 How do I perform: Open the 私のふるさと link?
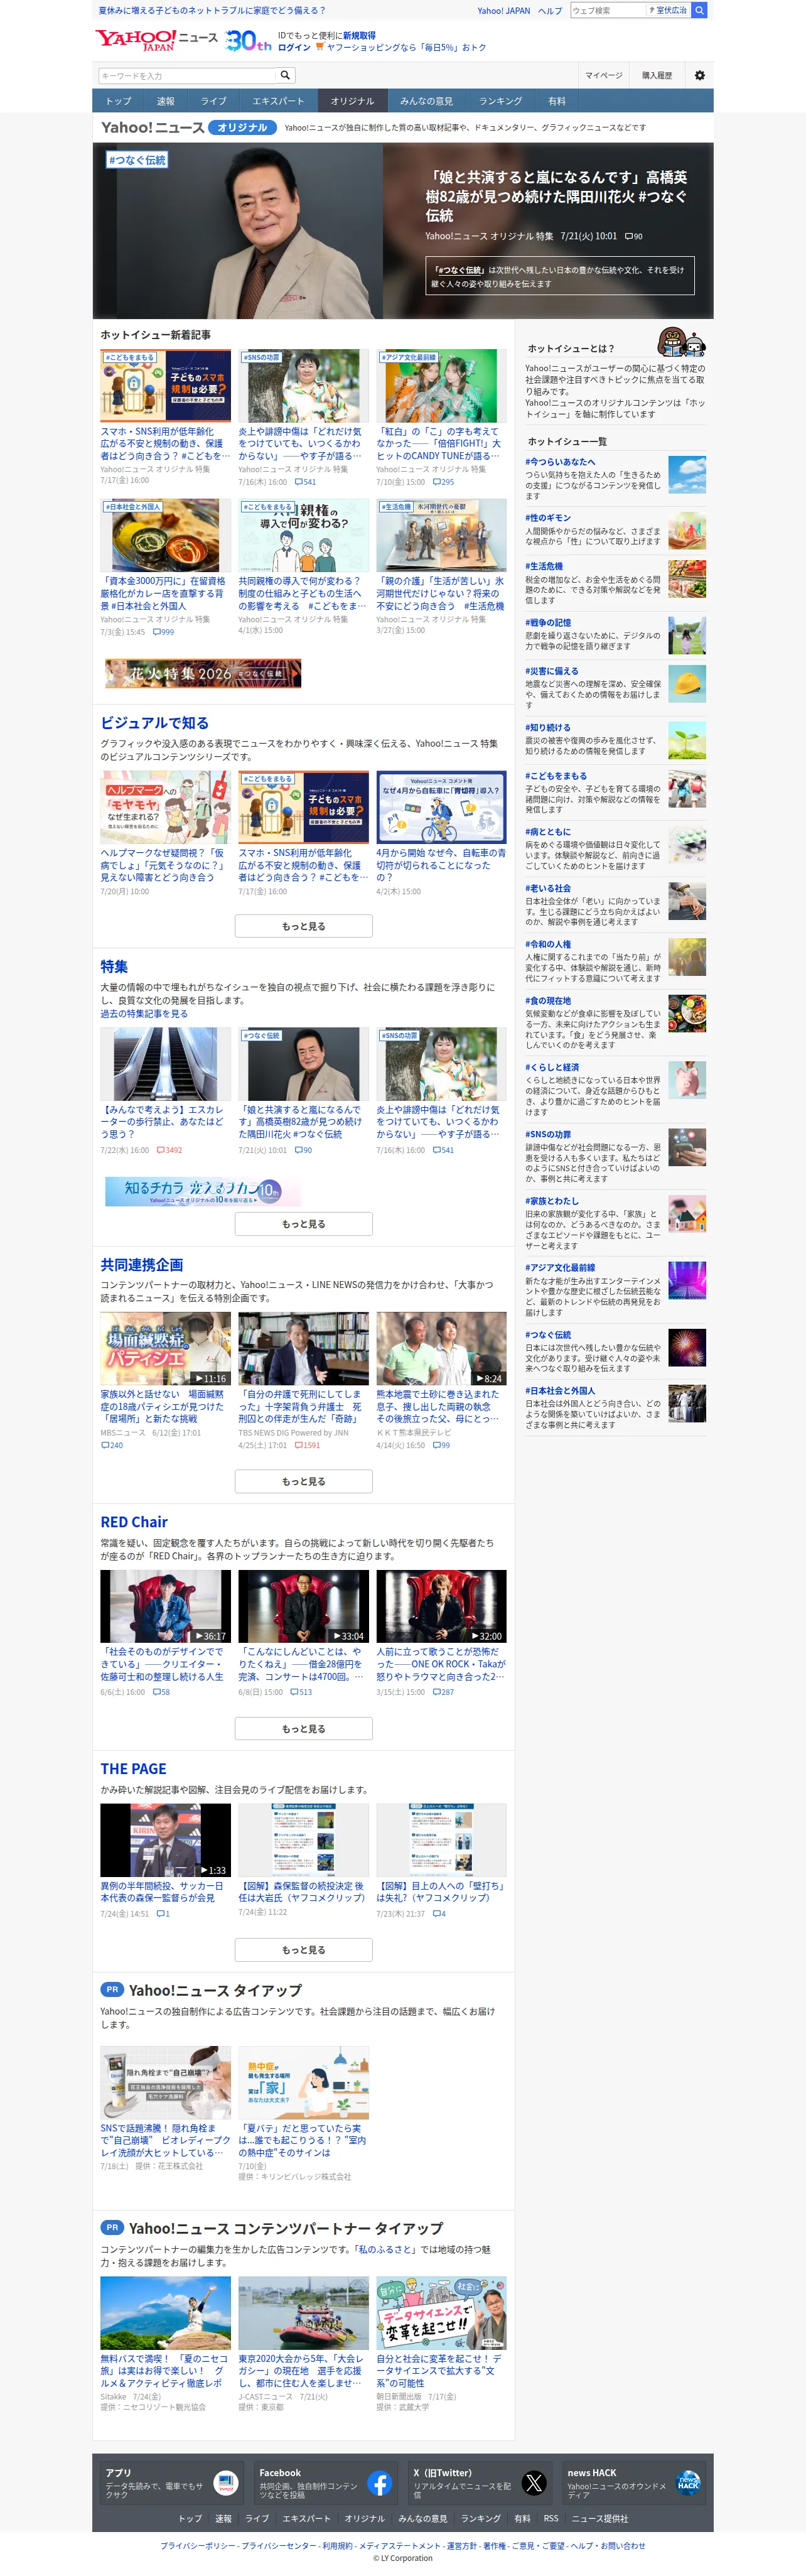point(385,2249)
